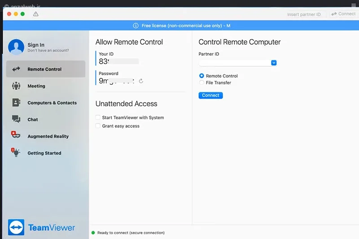The height and width of the screenshot is (239, 359).
Task: Click the Insert partner ID field in toolbar
Action: click(304, 14)
